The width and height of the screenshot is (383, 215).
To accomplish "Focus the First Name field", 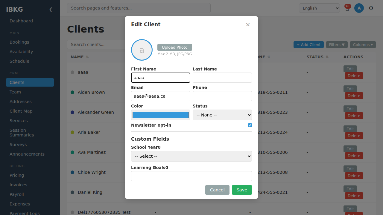I will click(161, 78).
